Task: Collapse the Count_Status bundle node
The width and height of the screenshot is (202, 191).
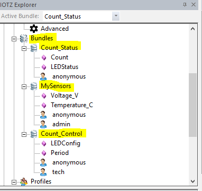Action: [24, 48]
